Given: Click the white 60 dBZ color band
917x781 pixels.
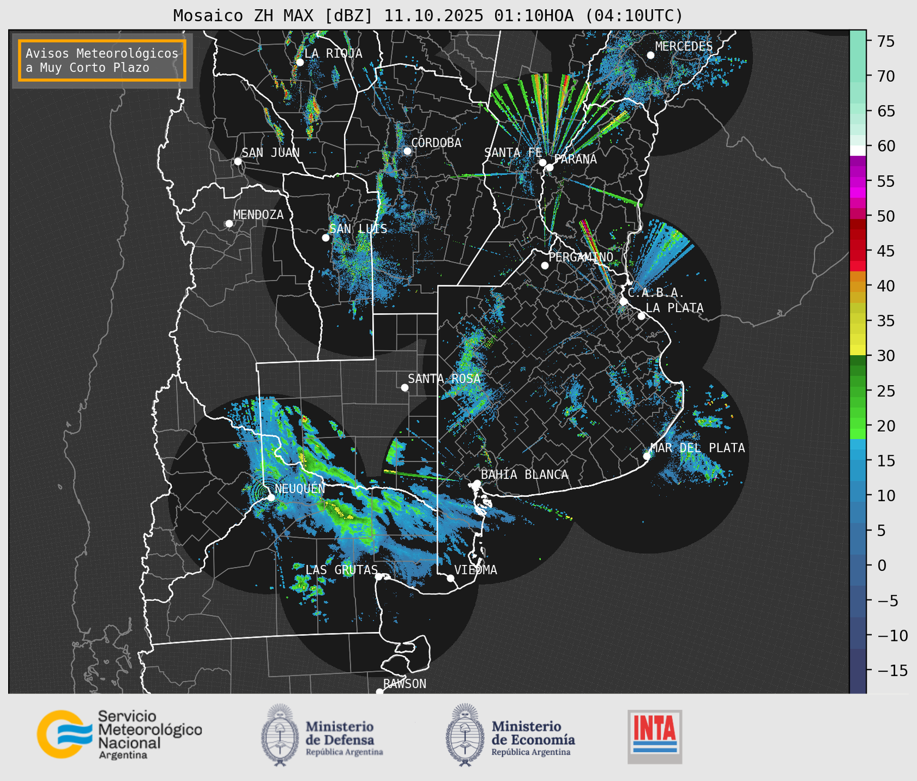Looking at the screenshot, I should (x=858, y=150).
